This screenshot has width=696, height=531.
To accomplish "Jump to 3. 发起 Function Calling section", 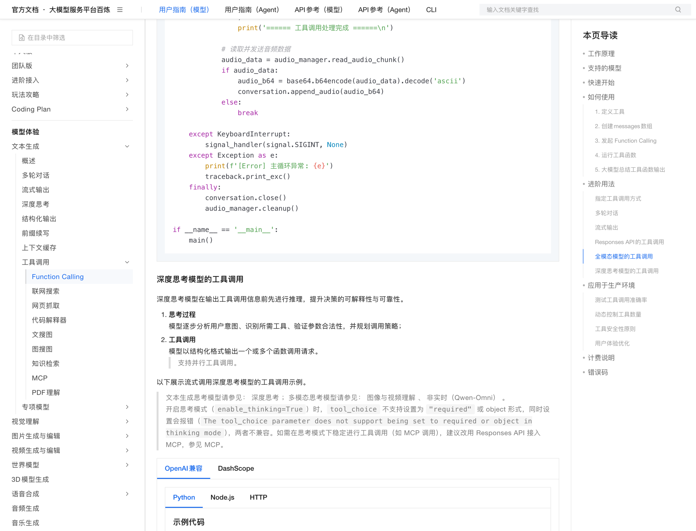I will 625,141.
